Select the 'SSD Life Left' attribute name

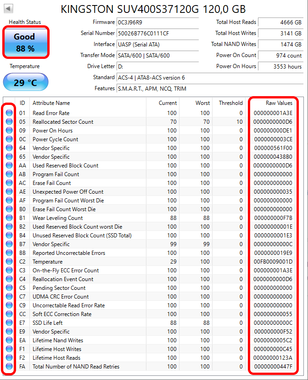tap(47, 323)
